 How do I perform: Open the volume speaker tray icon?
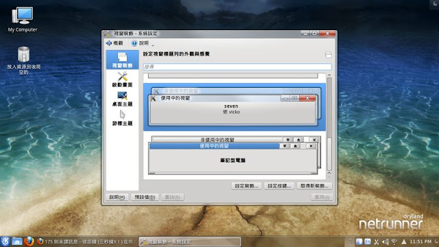385,242
